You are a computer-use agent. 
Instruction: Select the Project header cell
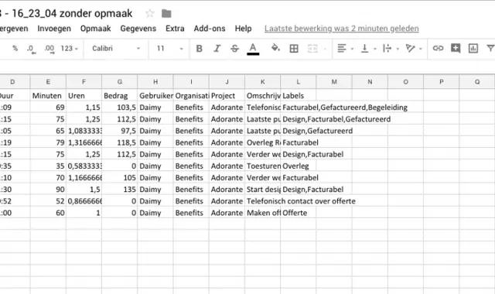227,95
